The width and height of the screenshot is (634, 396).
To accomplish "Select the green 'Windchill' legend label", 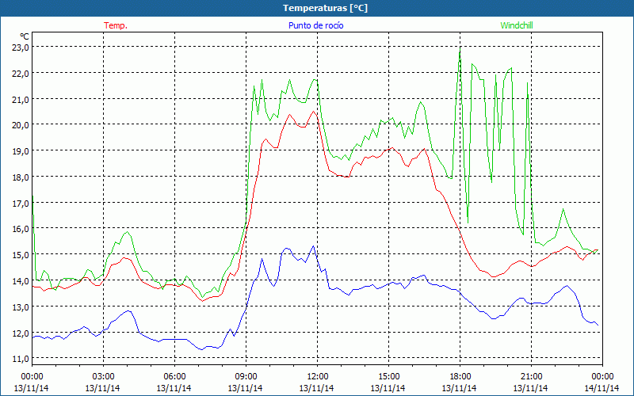I will point(517,25).
